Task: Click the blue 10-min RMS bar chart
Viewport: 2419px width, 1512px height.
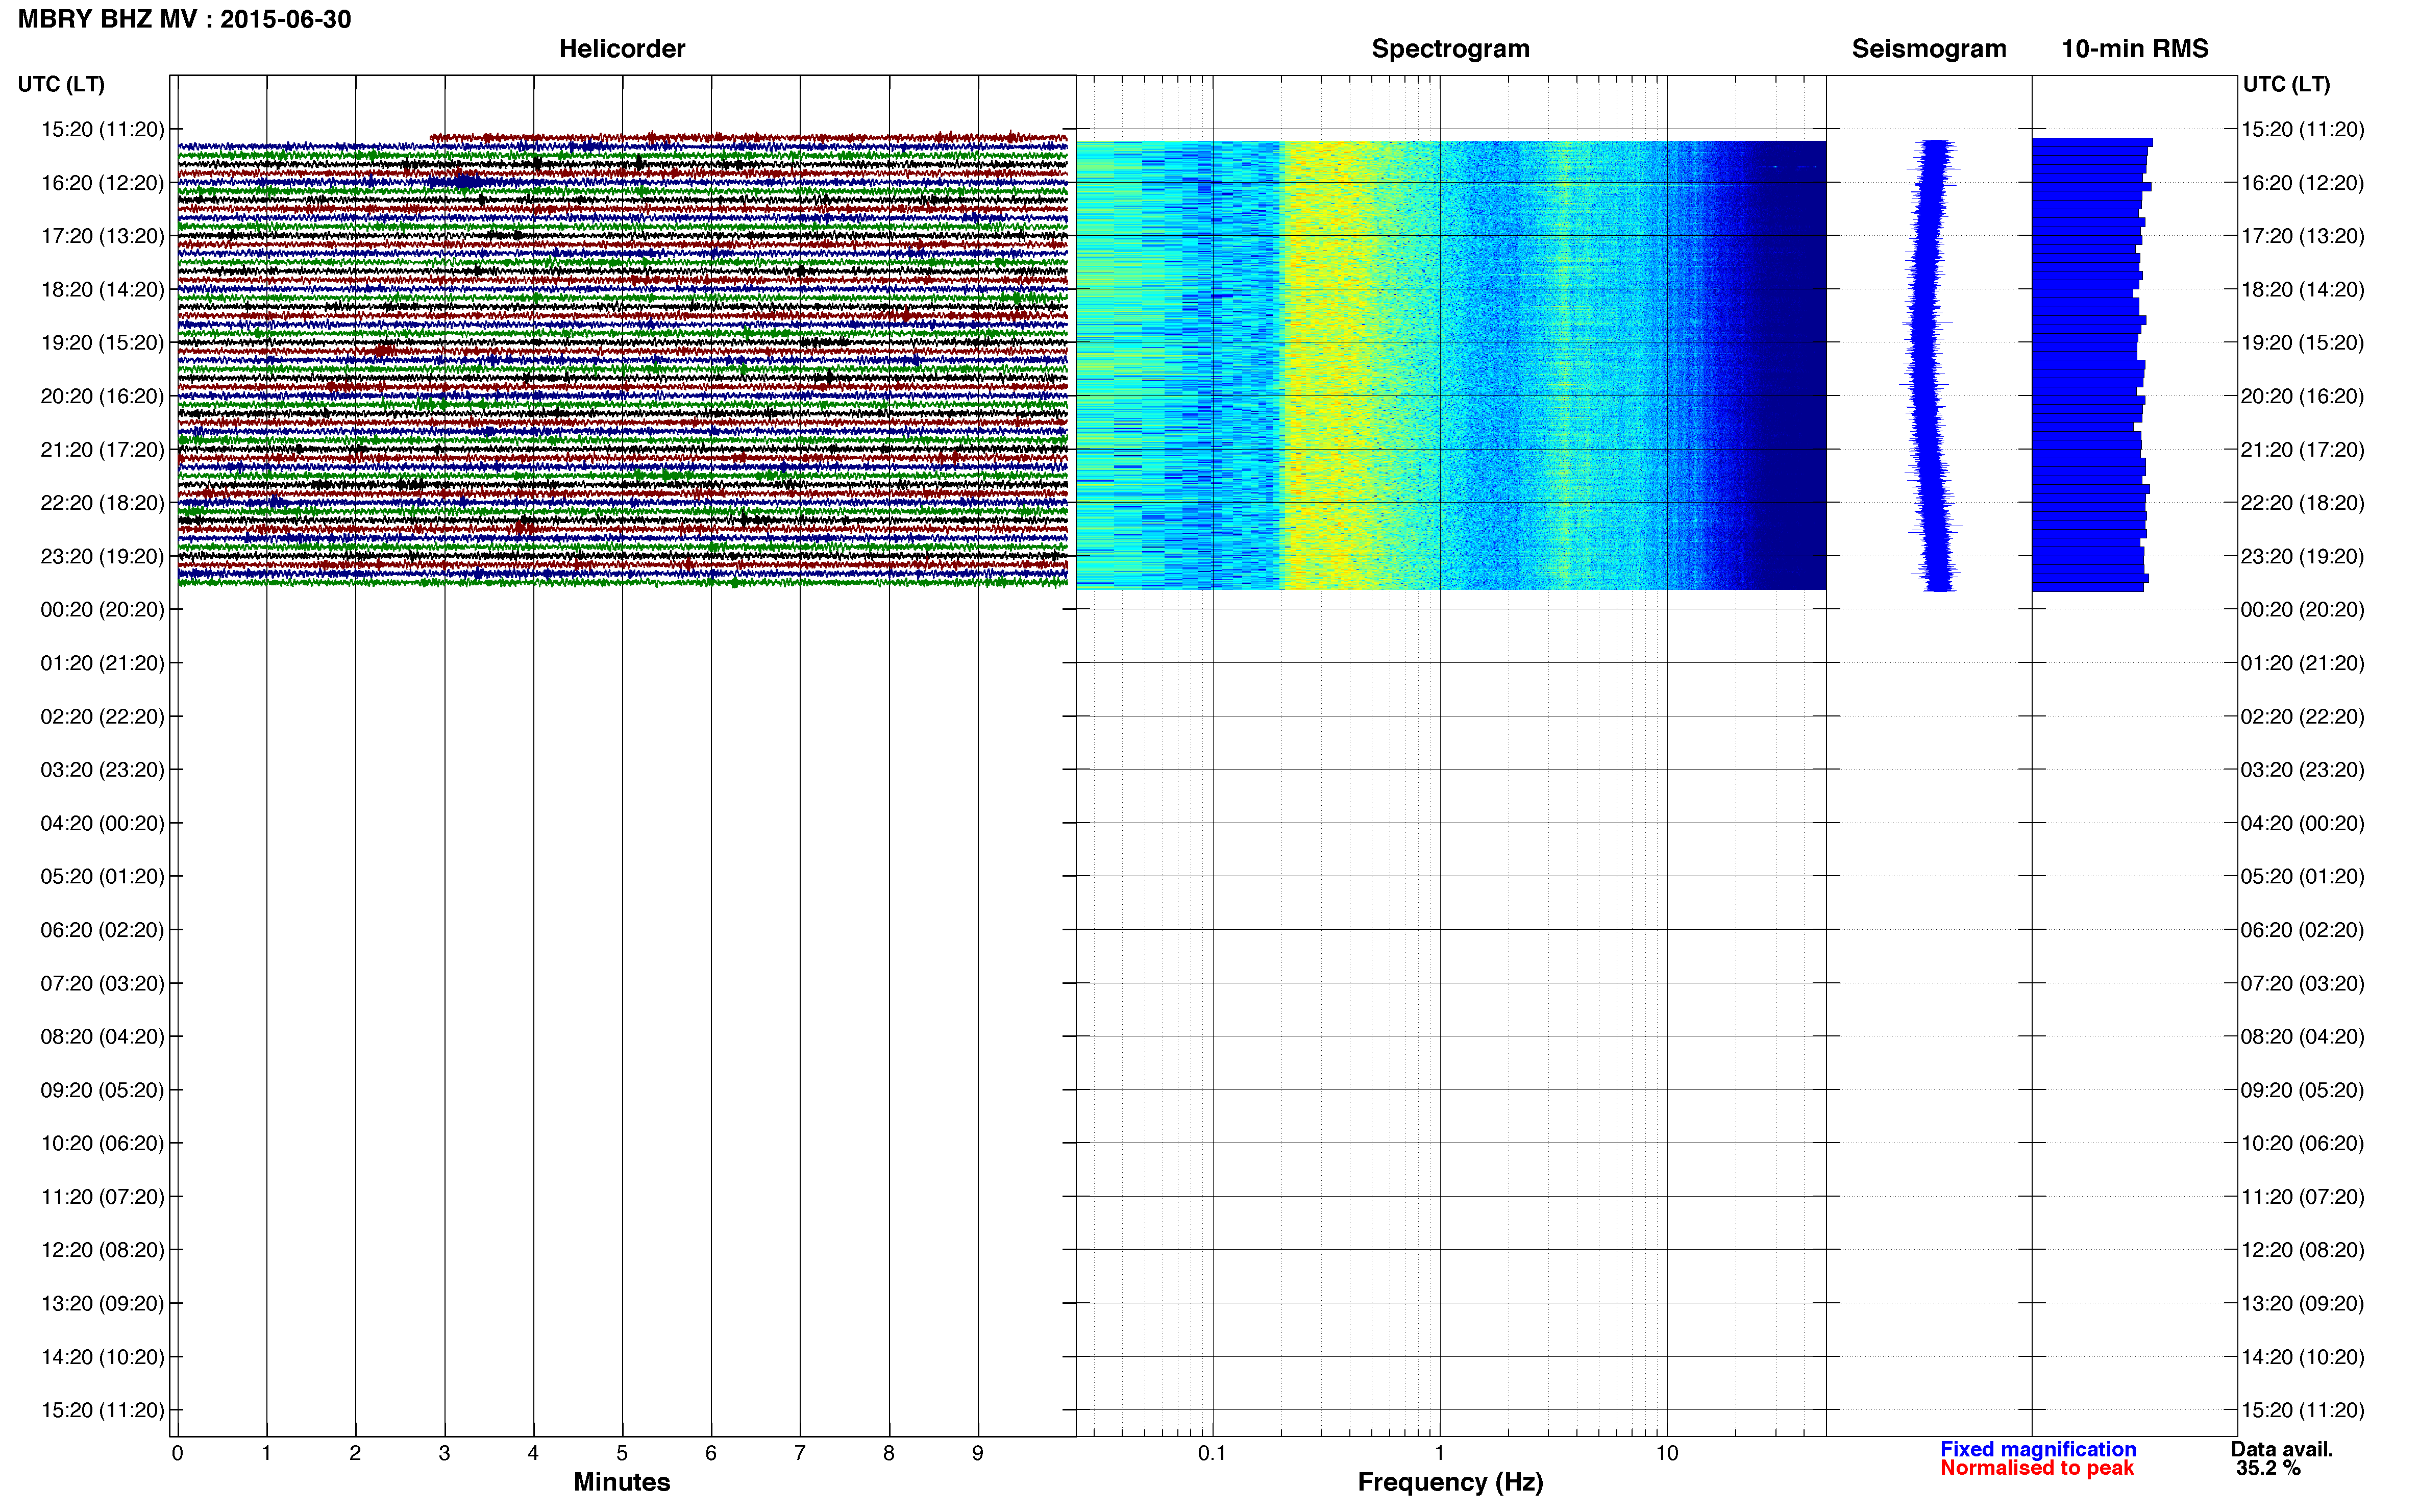Action: tap(2091, 365)
